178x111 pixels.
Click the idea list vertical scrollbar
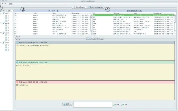(91, 25)
